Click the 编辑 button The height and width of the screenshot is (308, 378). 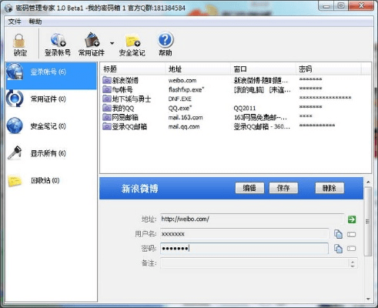coord(249,188)
